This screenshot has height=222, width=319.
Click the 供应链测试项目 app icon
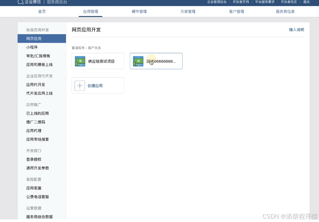coord(80,61)
